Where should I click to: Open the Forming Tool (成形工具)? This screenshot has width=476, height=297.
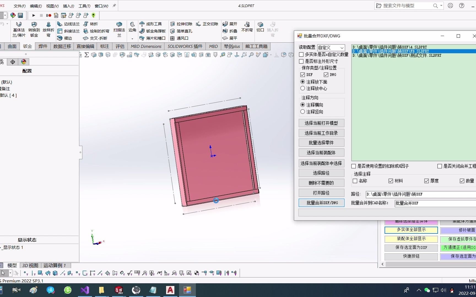coord(151,24)
